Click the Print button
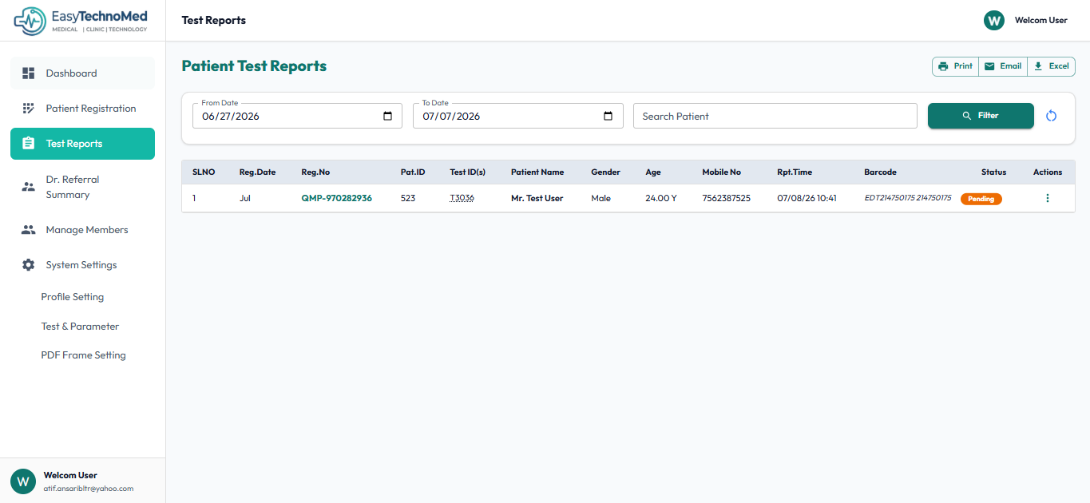 coord(955,66)
